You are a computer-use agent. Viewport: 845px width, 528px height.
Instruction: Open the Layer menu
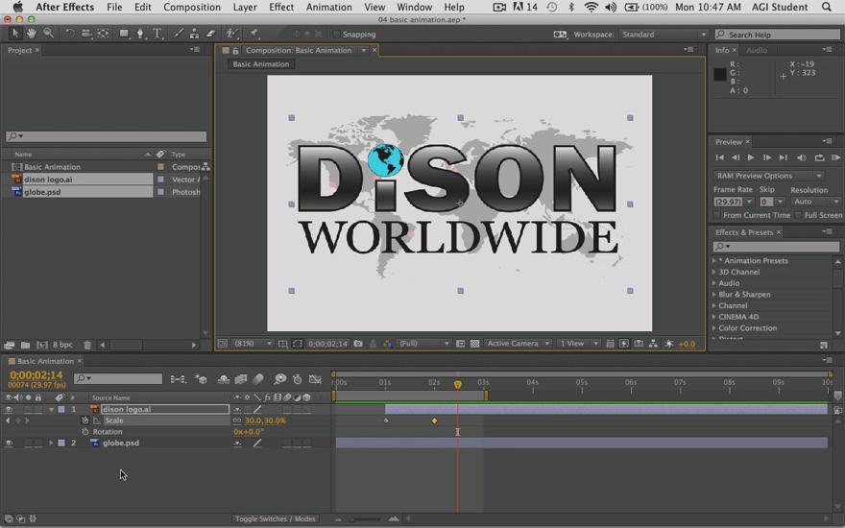point(245,7)
